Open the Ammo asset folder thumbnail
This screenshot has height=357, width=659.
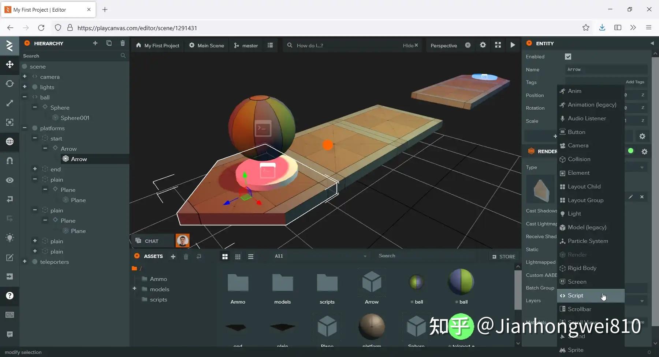pyautogui.click(x=238, y=283)
